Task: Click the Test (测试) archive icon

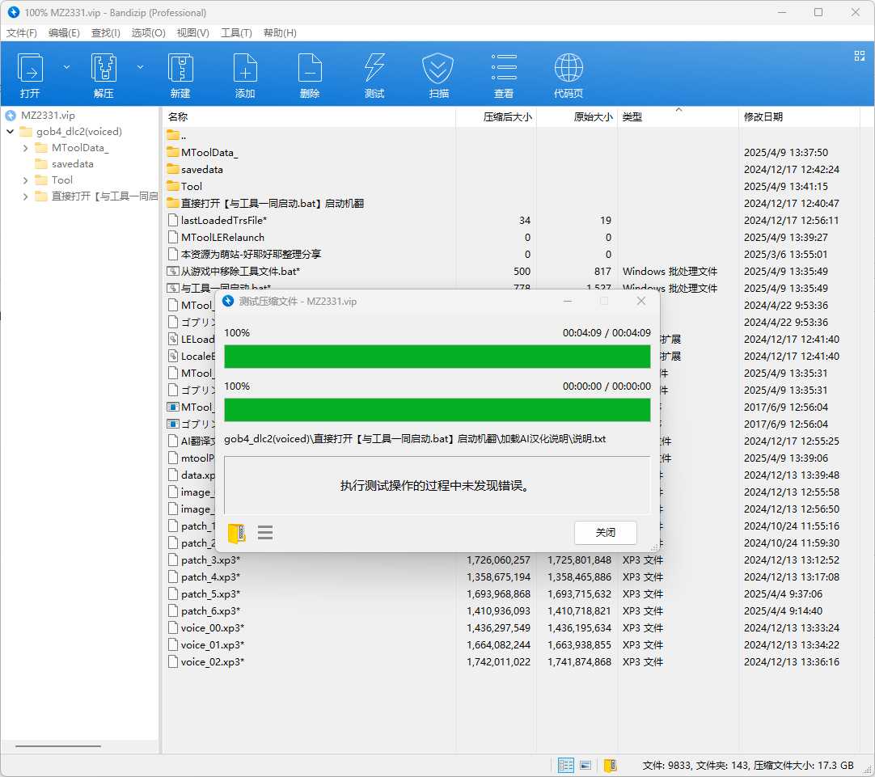Action: pos(374,70)
